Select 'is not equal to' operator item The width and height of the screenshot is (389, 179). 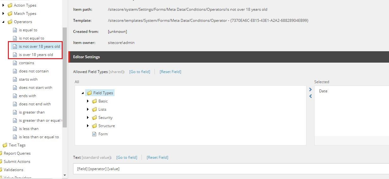click(31, 38)
